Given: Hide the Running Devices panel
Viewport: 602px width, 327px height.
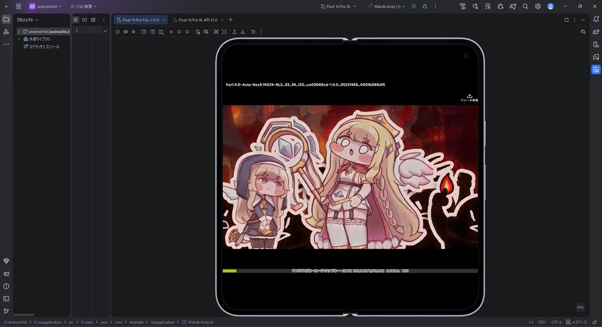Looking at the screenshot, I should (583, 20).
